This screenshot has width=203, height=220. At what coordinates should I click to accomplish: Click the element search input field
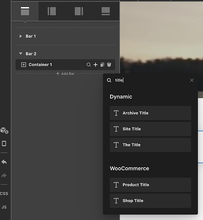click(x=151, y=80)
